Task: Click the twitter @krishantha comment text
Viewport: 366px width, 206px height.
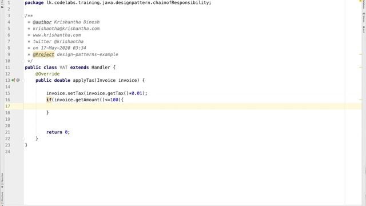Action: click(x=58, y=41)
